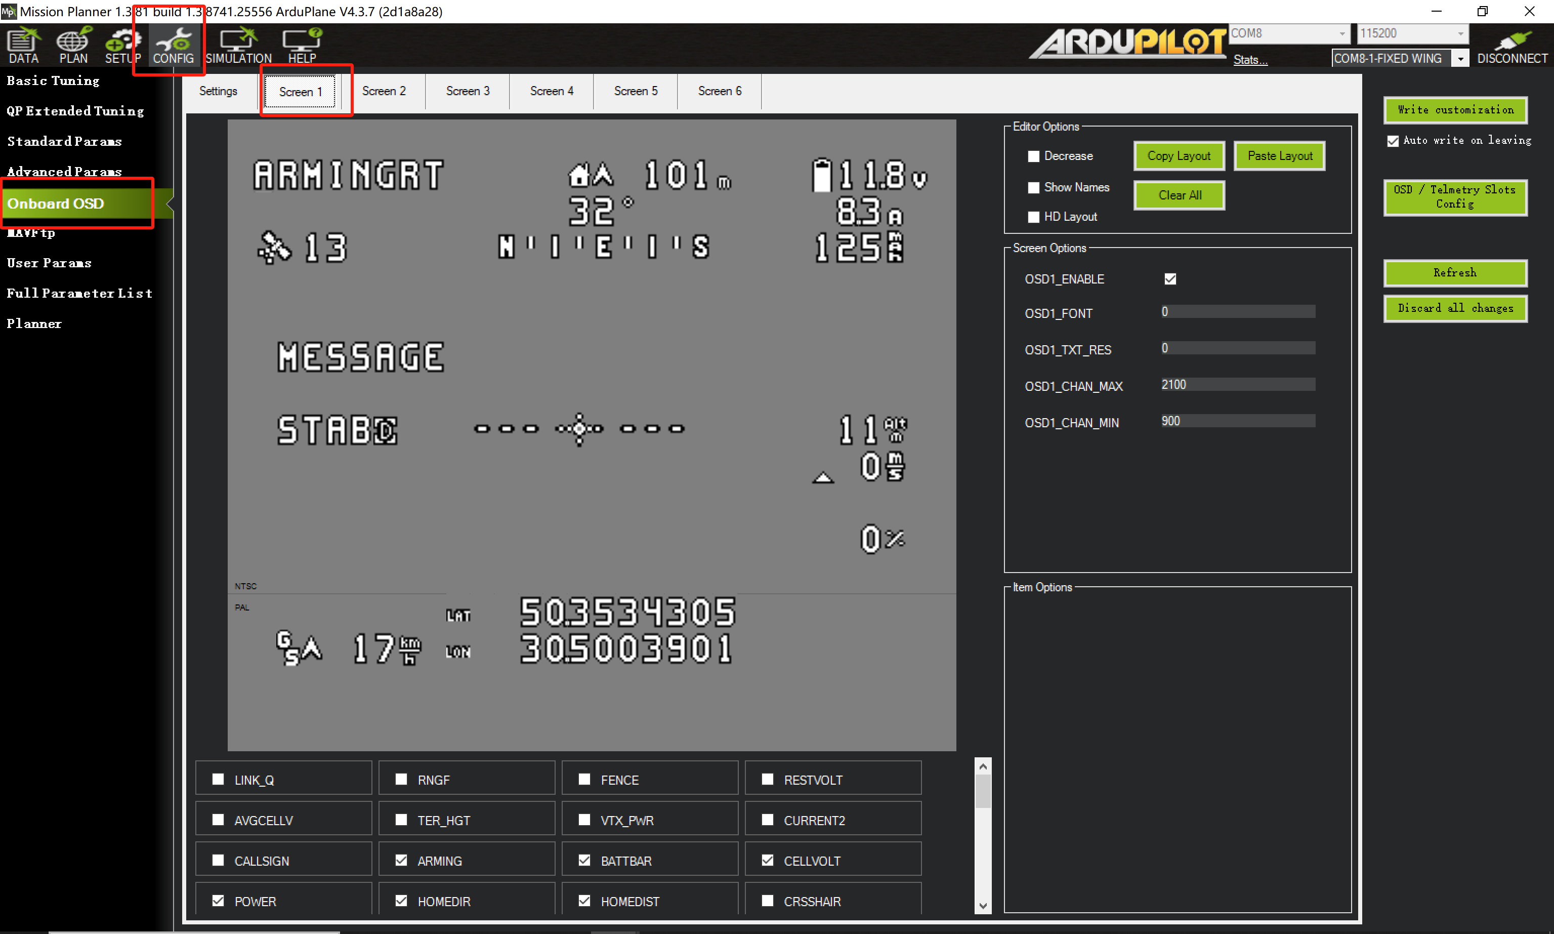Open Full Parameter List in sidebar
The height and width of the screenshot is (934, 1554).
click(80, 293)
